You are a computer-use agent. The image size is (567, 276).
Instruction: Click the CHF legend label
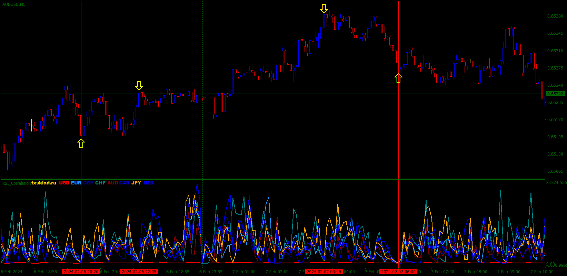click(x=100, y=183)
